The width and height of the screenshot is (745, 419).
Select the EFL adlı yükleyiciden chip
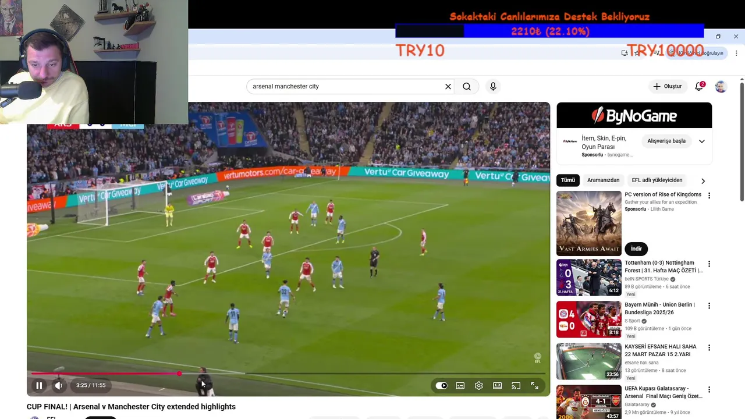pos(657,180)
